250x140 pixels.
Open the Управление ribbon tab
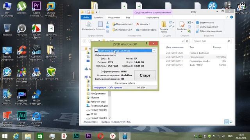point(152,17)
